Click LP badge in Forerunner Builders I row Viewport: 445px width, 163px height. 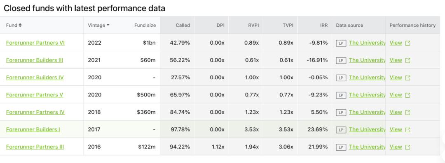(341, 130)
